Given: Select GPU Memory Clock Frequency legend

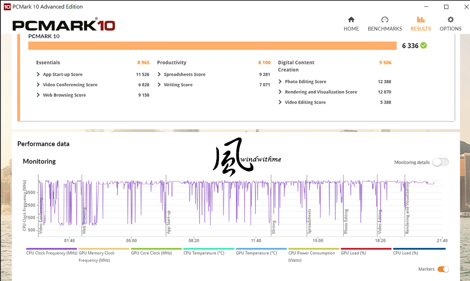Looking at the screenshot, I should [x=96, y=256].
